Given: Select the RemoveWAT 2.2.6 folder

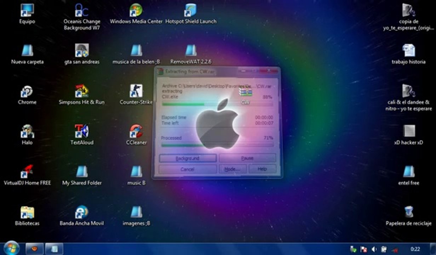Looking at the screenshot, I should pyautogui.click(x=191, y=55).
